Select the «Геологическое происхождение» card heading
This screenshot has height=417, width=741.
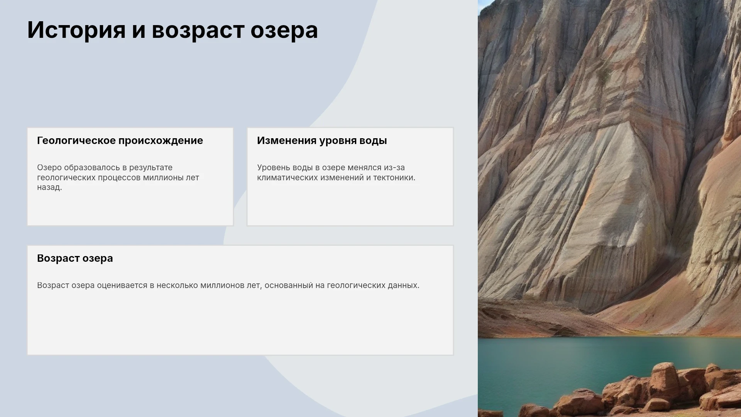click(120, 141)
